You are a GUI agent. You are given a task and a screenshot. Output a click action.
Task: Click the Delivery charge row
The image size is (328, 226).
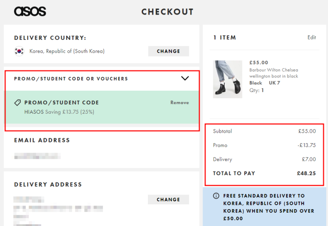click(264, 159)
